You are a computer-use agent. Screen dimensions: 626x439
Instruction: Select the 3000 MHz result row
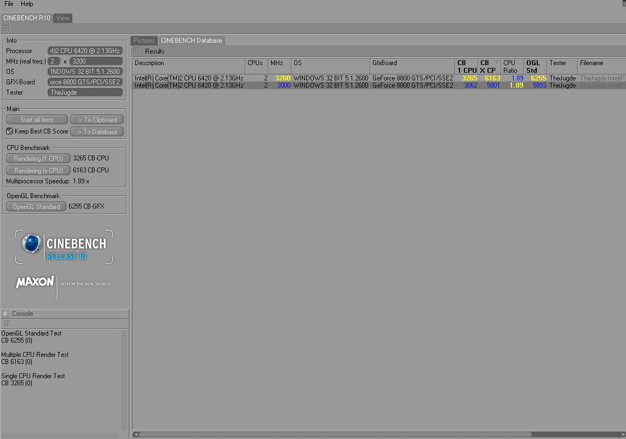(379, 85)
